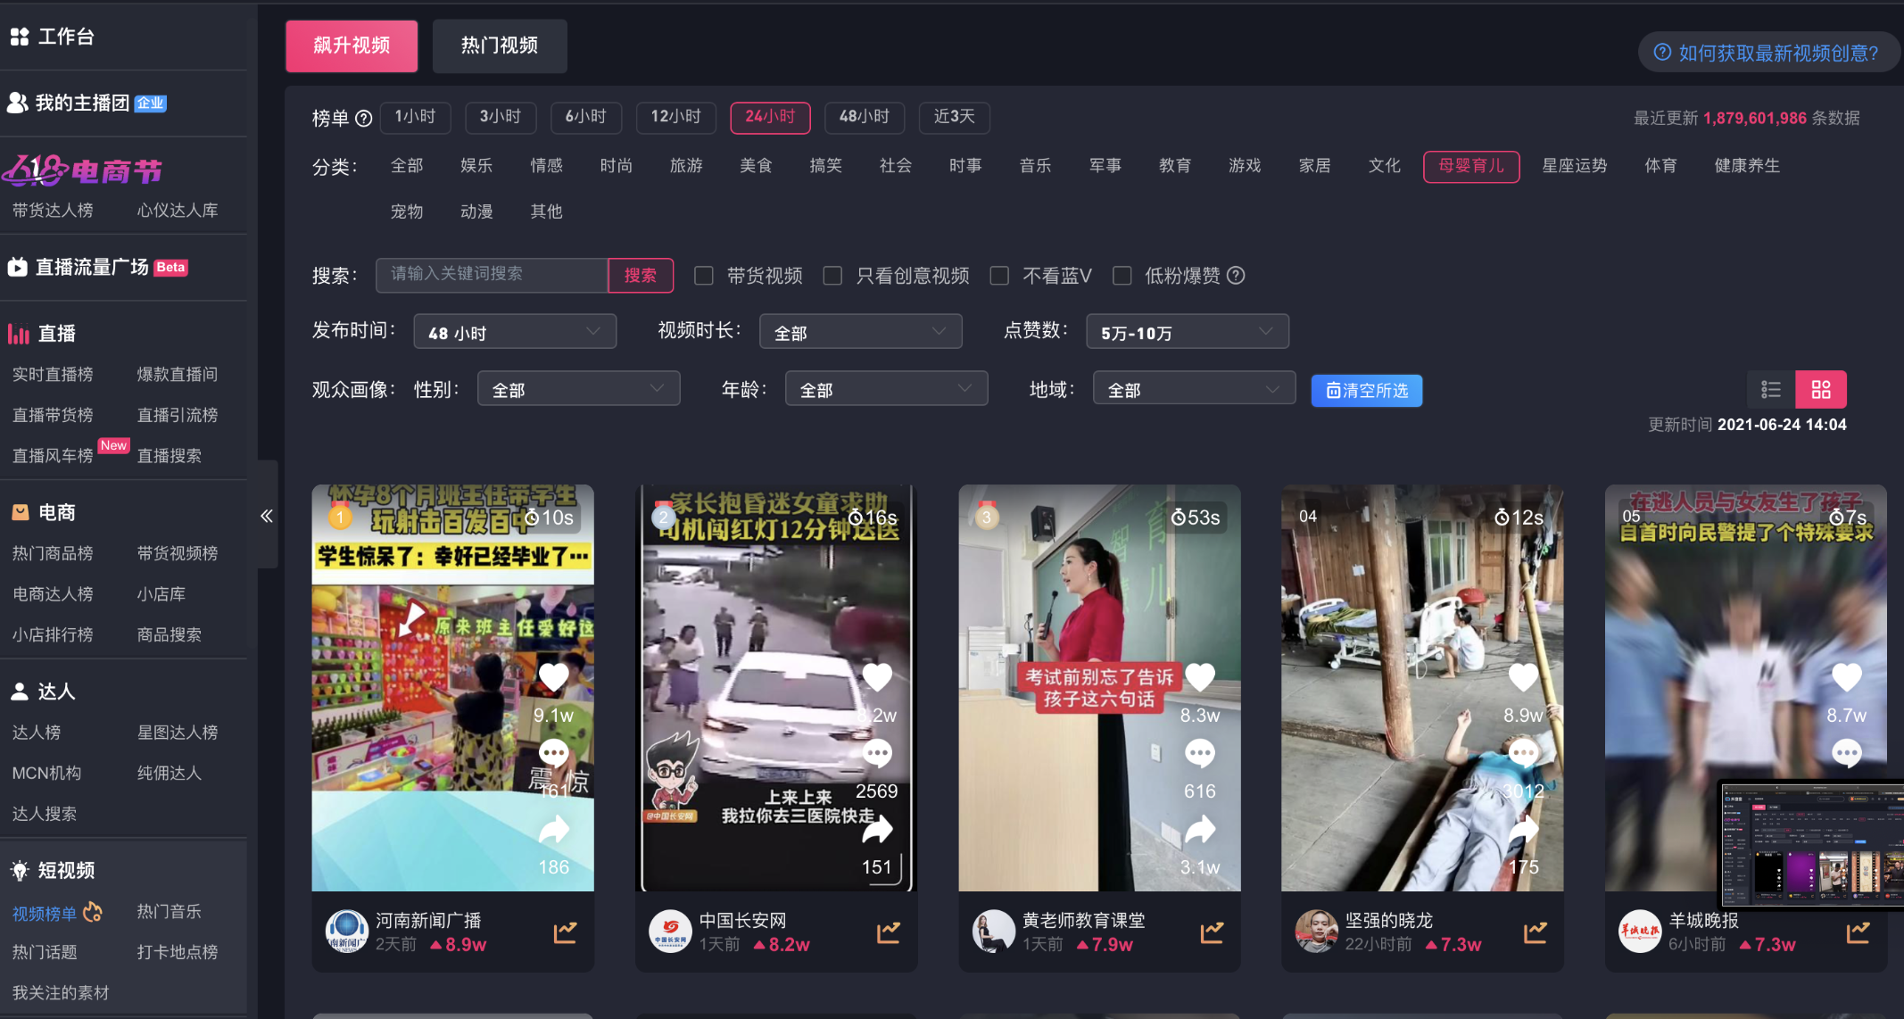Select the 宠物 category
Viewport: 1904px width, 1019px height.
(407, 211)
